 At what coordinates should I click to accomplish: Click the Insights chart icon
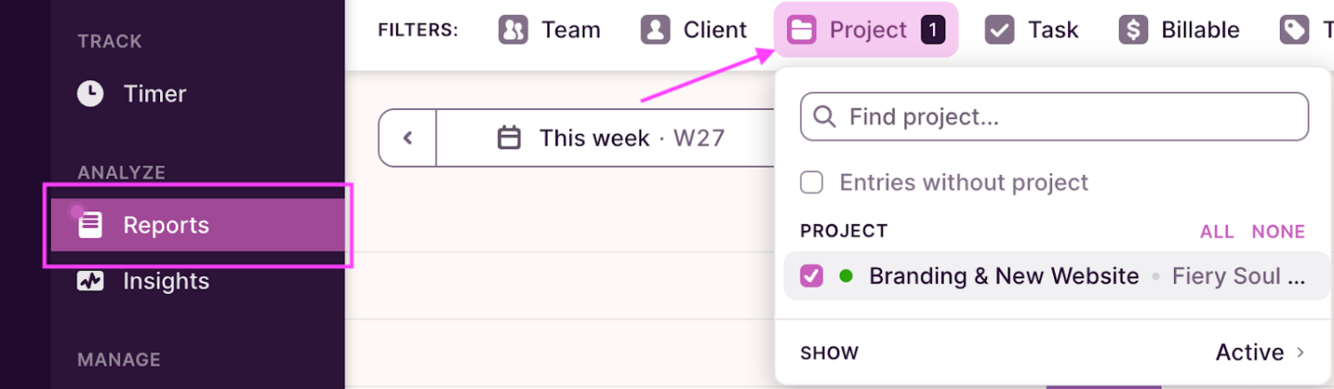[x=90, y=282]
